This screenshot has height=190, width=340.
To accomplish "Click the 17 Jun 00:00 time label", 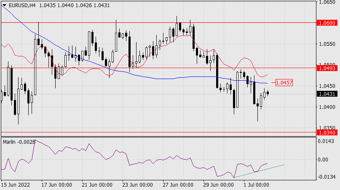I will pos(56,185).
